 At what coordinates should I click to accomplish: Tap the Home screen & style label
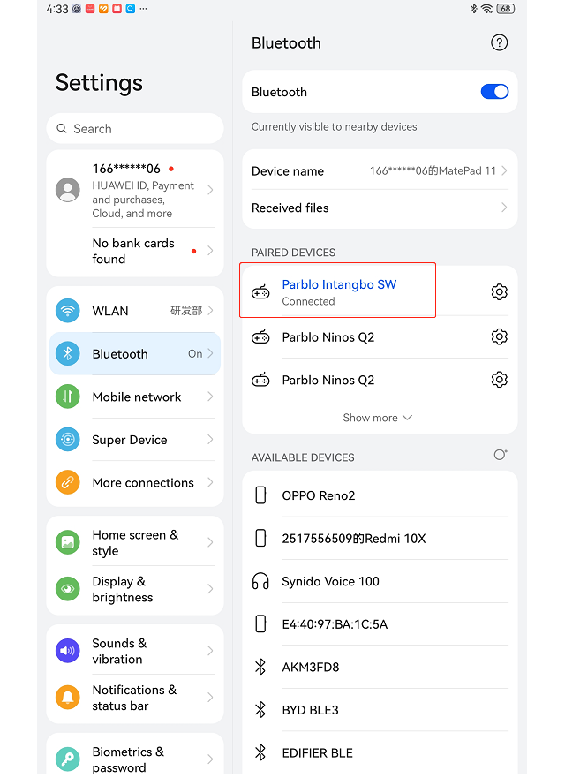pyautogui.click(x=135, y=542)
